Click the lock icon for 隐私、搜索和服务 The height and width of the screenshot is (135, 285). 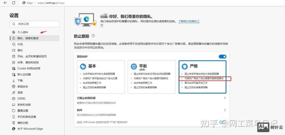click(14, 38)
